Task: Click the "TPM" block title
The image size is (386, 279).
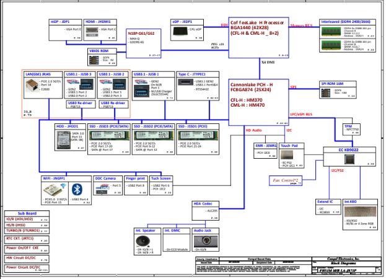Action: coord(348,126)
